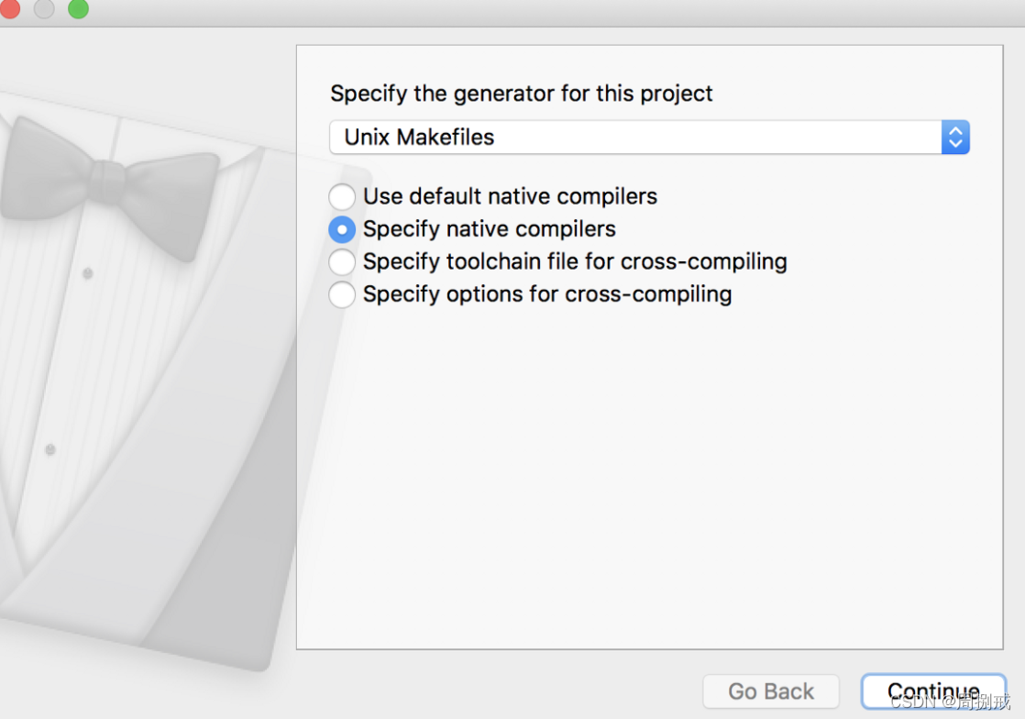Viewport: 1025px width, 719px height.
Task: Click the empty window title bar
Action: click(x=556, y=13)
